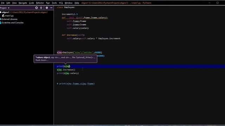This screenshot has width=225, height=126.
Task: Click 'self.salary=salary' line
Action: point(78,28)
